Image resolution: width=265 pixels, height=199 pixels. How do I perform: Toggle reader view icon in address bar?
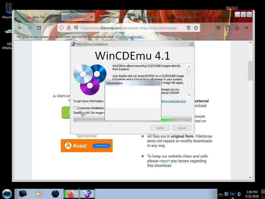(189, 28)
